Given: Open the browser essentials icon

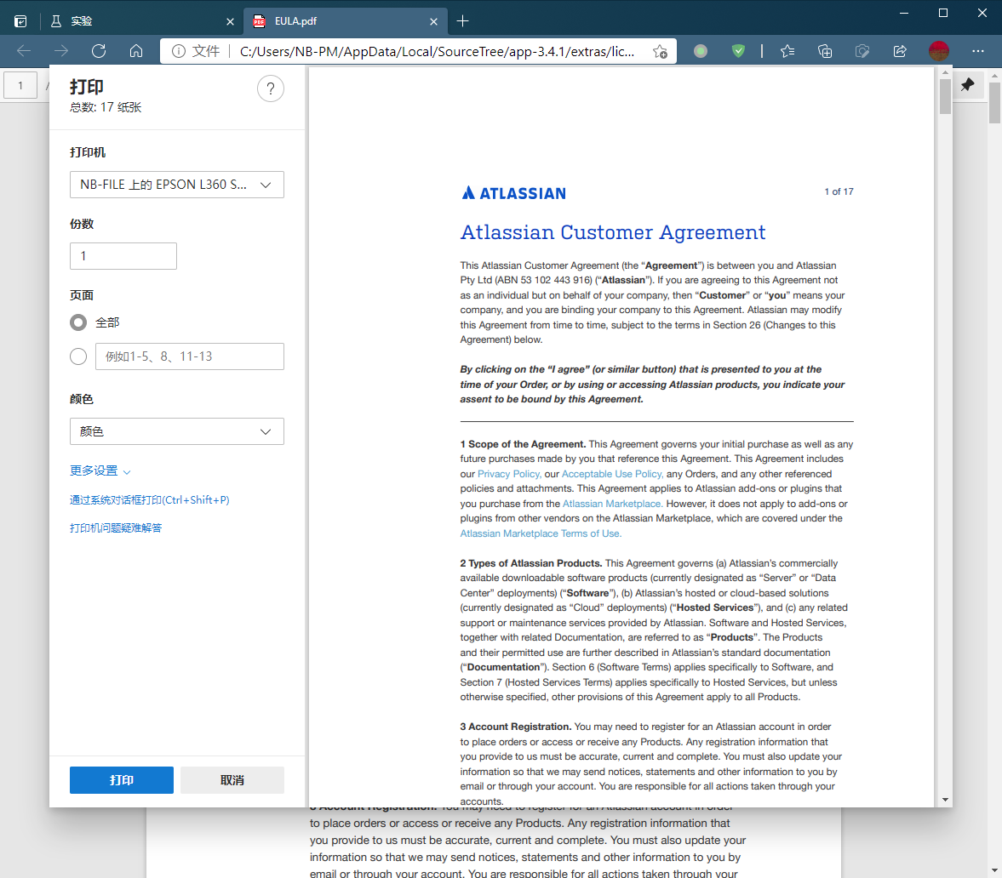Looking at the screenshot, I should coord(862,51).
